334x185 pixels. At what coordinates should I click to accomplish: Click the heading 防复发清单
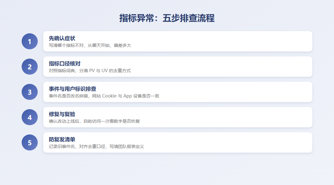(62, 139)
